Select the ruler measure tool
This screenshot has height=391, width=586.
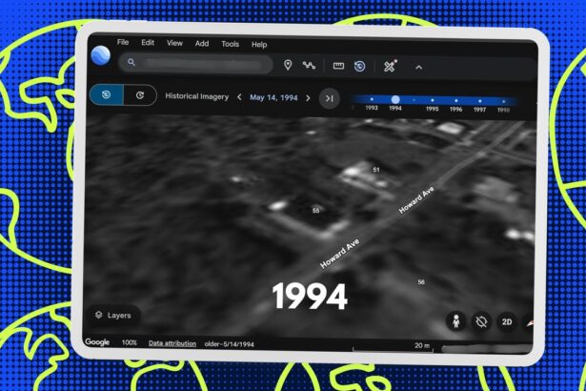click(x=338, y=66)
